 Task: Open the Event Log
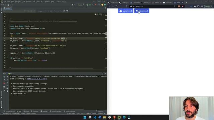pos(100,111)
